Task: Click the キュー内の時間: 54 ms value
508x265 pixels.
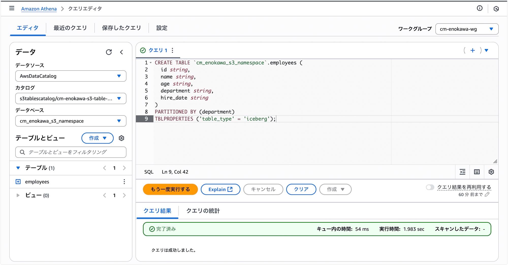Action: pyautogui.click(x=343, y=229)
